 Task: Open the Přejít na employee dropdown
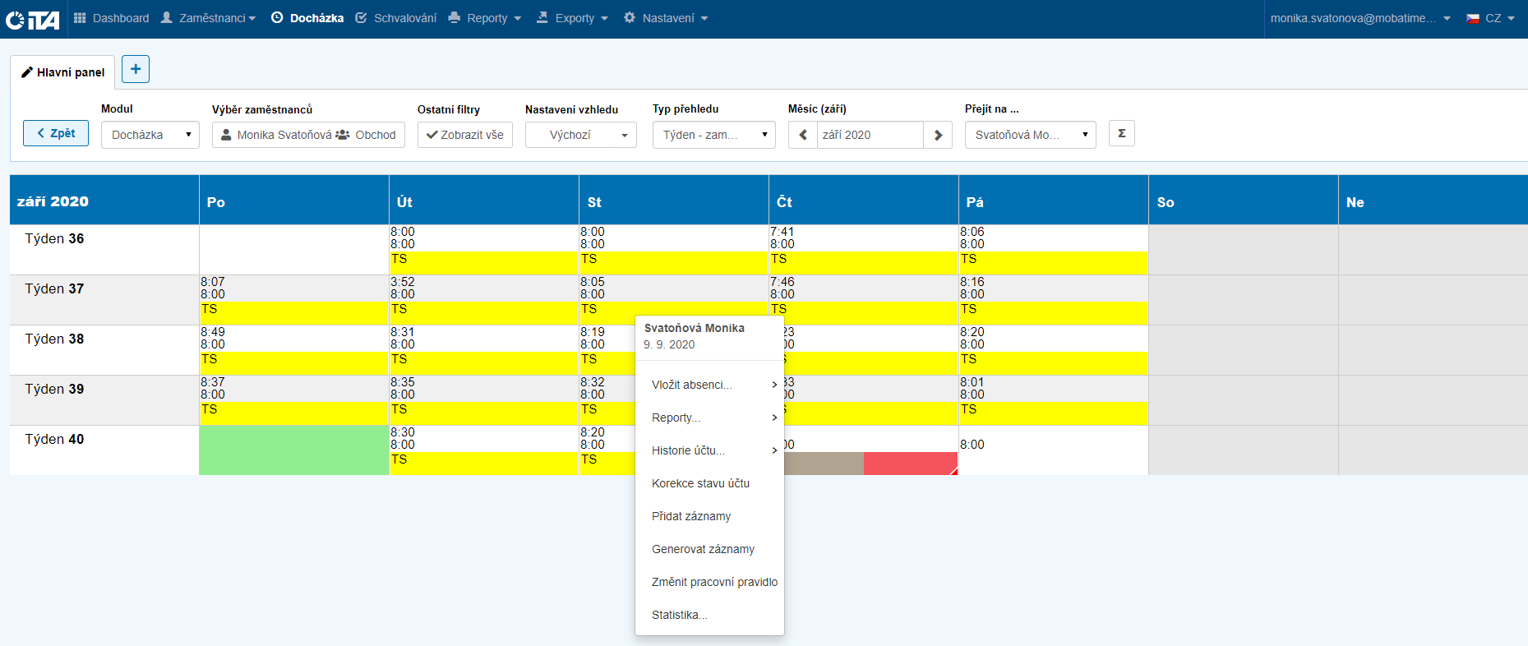point(1030,135)
